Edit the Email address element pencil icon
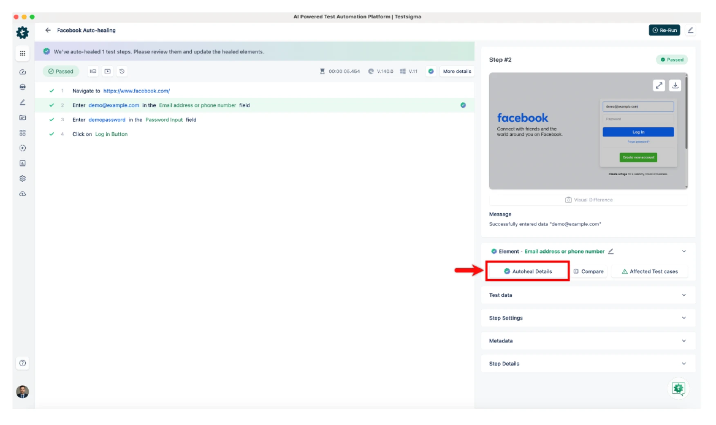The image size is (716, 425). coord(611,251)
